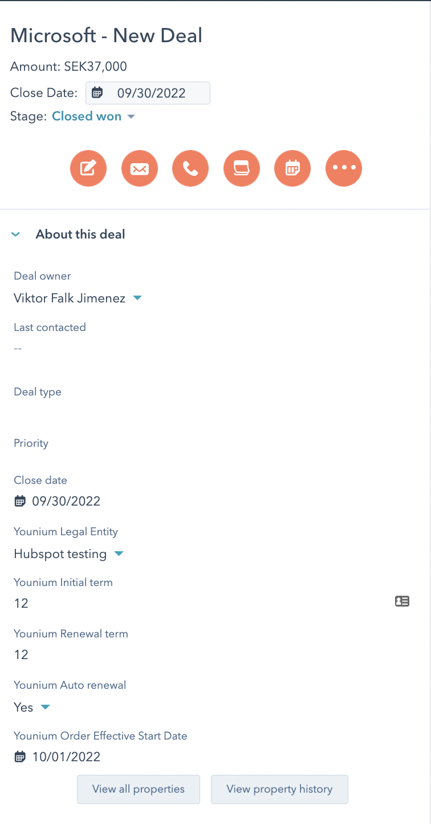Open the Younium Auto renewal Yes dropdown

(32, 707)
